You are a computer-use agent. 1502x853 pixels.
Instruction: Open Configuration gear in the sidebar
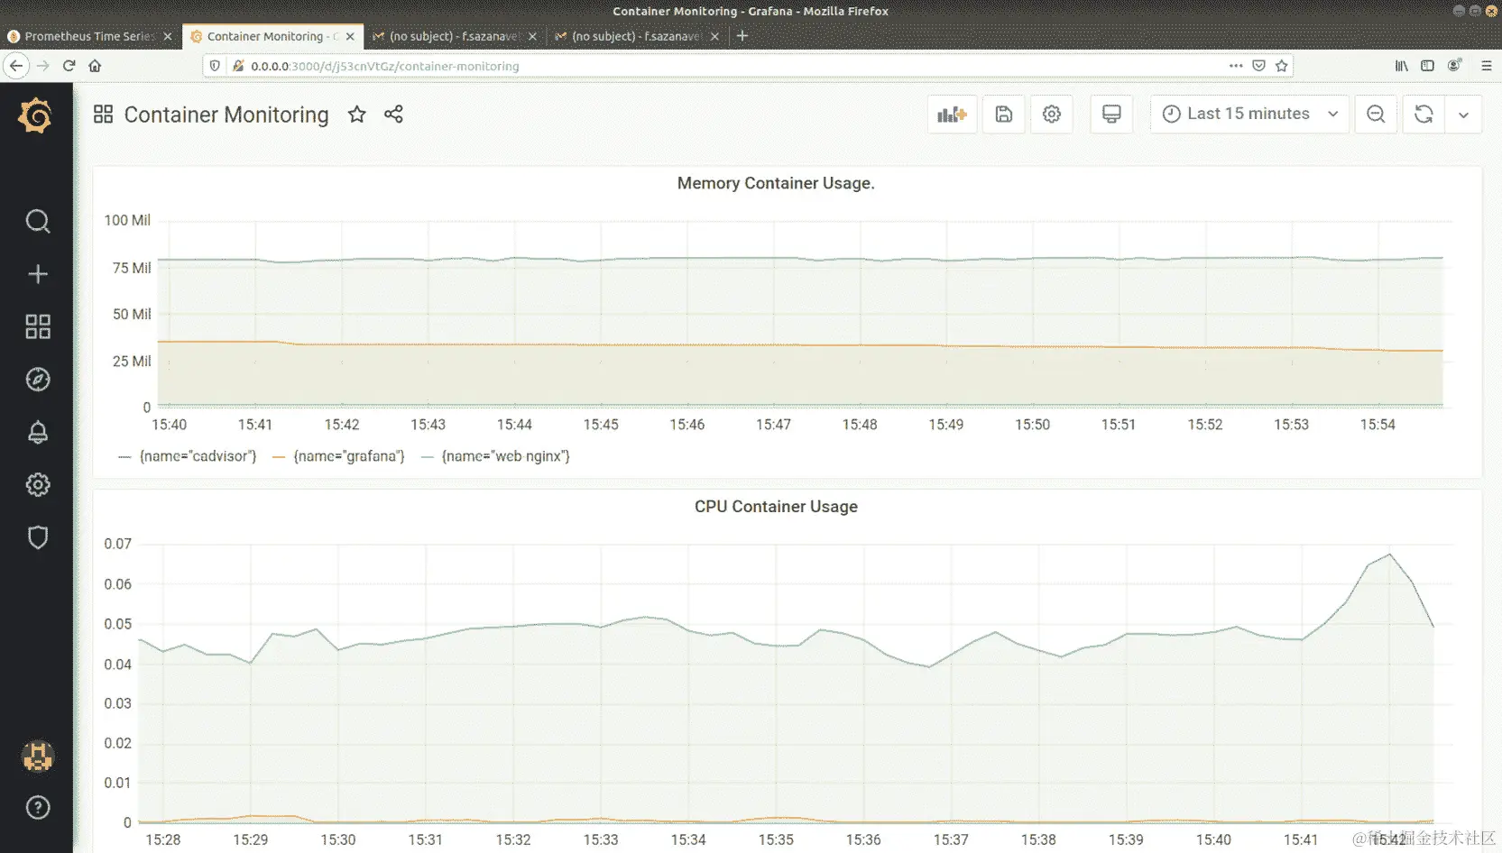tap(37, 484)
